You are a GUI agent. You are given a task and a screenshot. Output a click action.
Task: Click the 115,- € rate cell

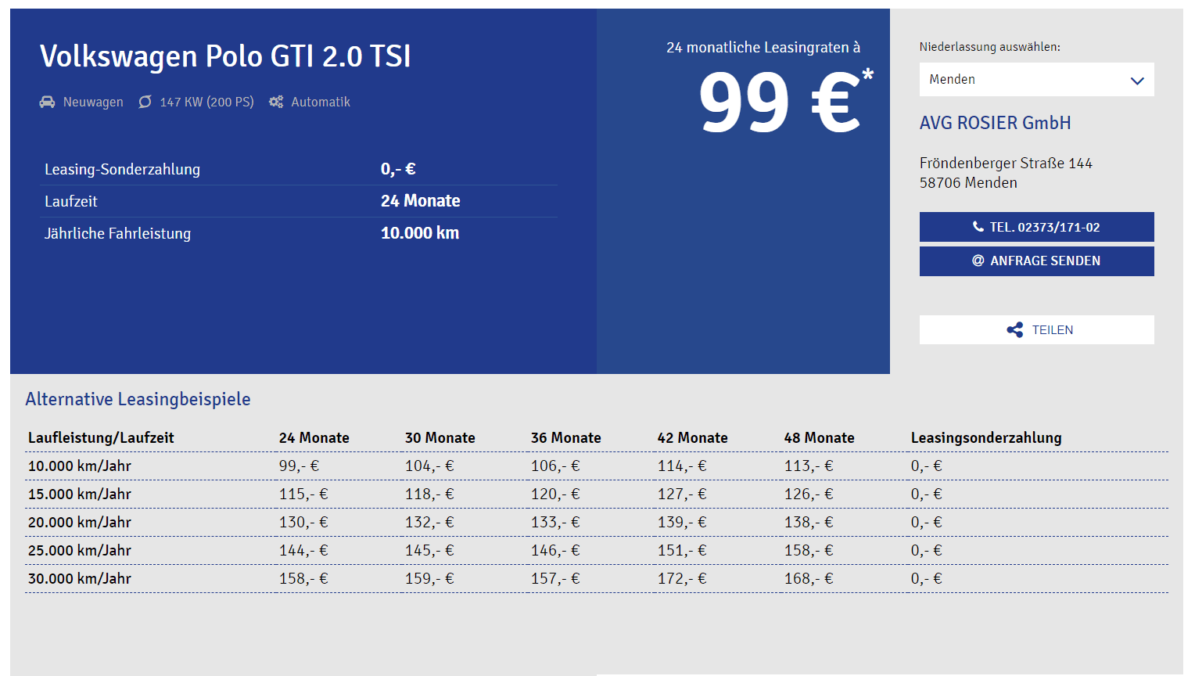[303, 494]
